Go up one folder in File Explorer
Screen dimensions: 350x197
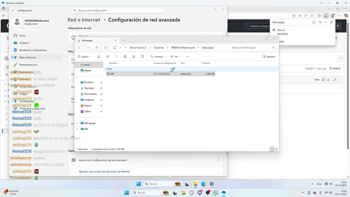(97, 48)
